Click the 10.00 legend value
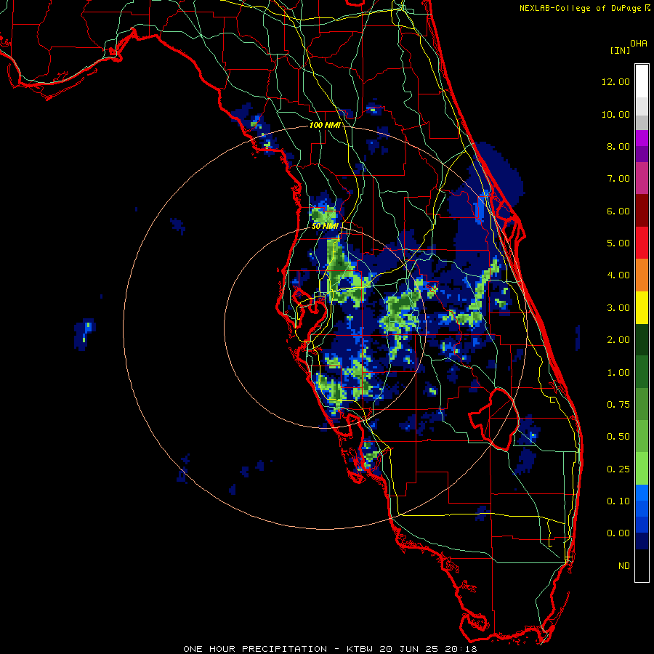Screen dimensions: 654x654 [615, 114]
